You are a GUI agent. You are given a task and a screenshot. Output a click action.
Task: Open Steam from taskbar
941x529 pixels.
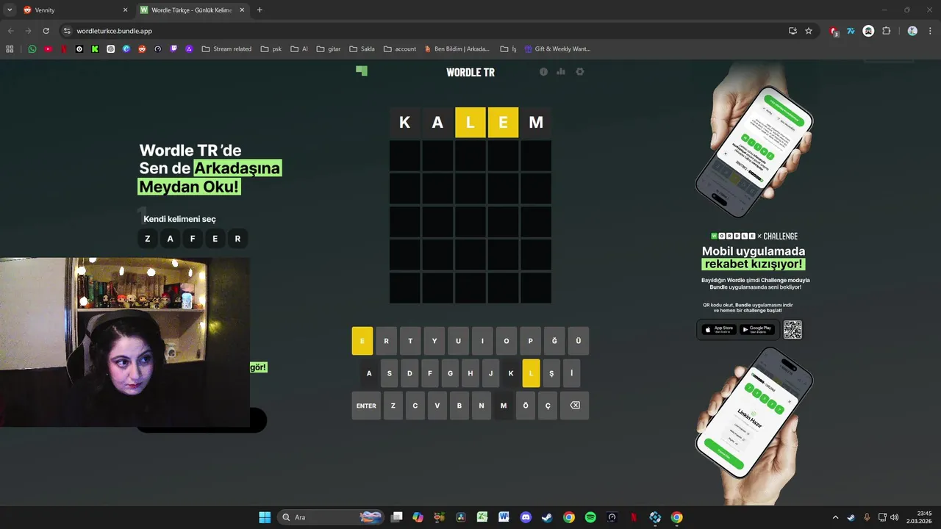pyautogui.click(x=547, y=517)
